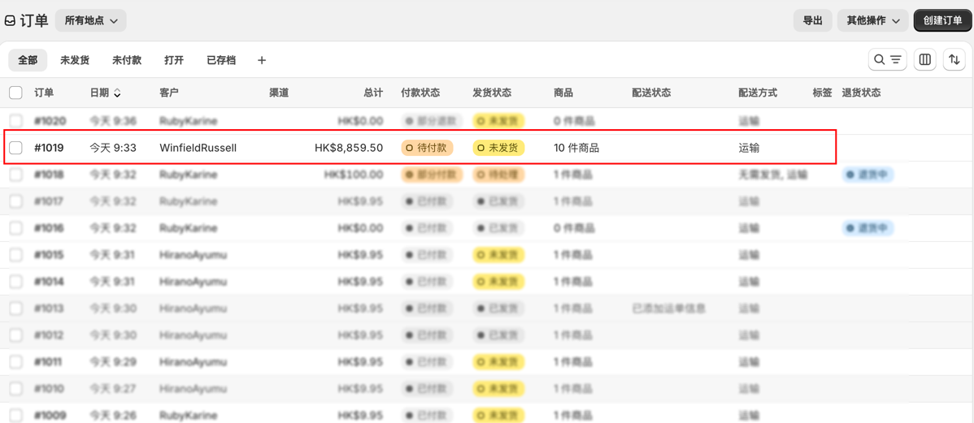Screen dimensions: 974x423
Task: Click customer name WinfieldRussell
Action: coord(198,149)
